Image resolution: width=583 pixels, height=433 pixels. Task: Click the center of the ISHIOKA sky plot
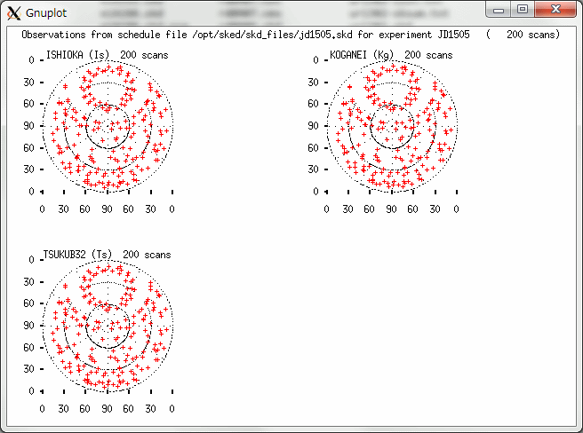click(108, 125)
